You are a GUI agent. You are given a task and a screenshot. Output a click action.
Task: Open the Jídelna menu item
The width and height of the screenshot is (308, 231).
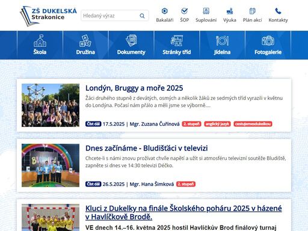coord(222,45)
